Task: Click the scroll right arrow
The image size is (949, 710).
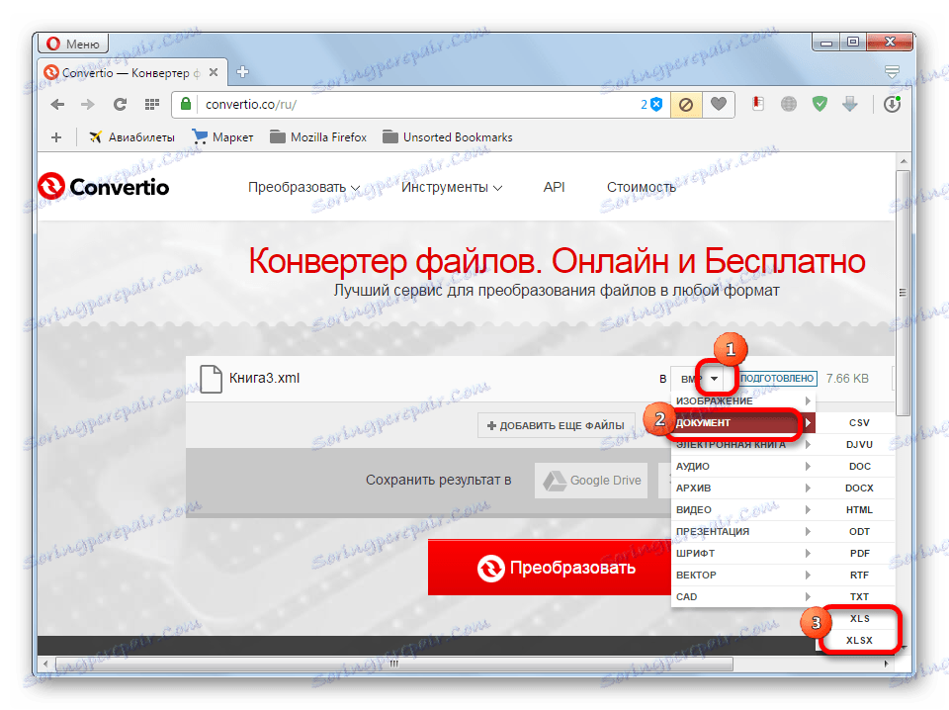Action: pyautogui.click(x=886, y=664)
